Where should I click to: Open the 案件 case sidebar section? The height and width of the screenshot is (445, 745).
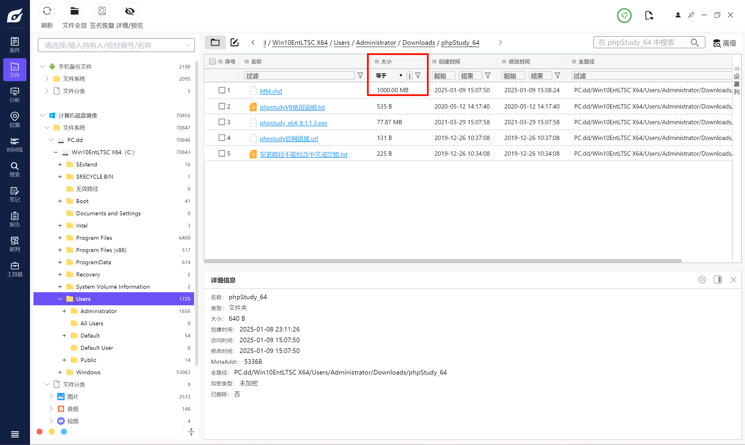pos(15,45)
